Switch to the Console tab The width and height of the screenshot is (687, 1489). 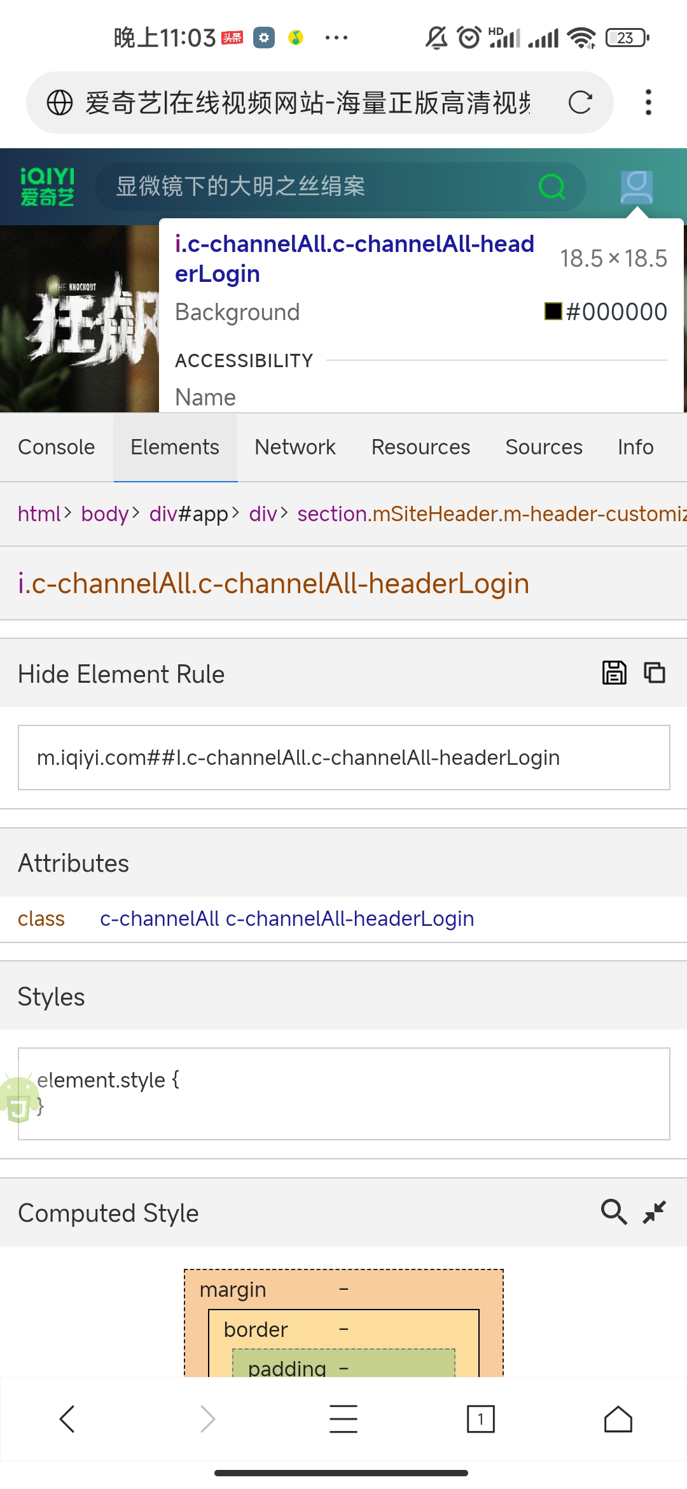pyautogui.click(x=57, y=447)
